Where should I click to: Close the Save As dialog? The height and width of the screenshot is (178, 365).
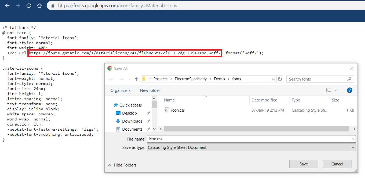[352, 68]
